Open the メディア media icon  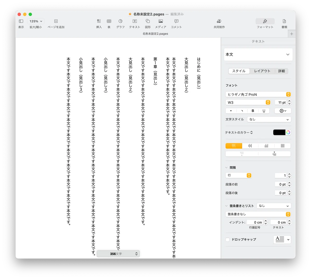pos(161,21)
